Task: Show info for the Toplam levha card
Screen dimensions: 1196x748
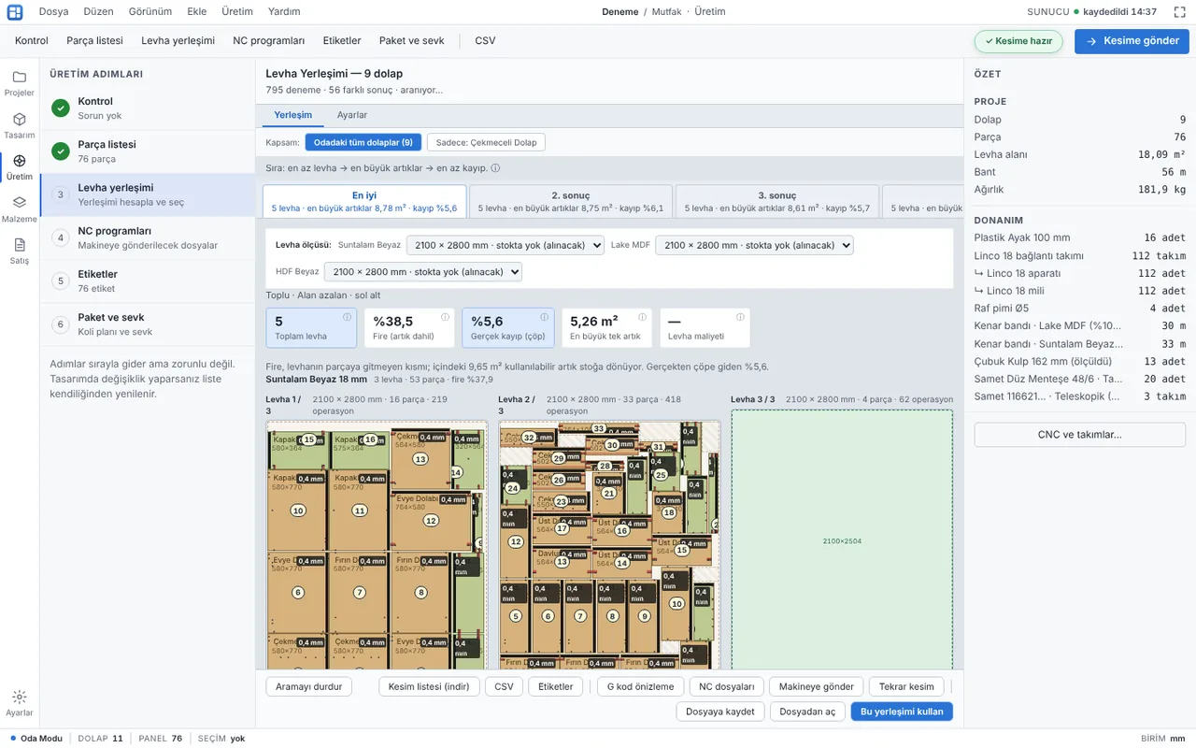Action: pos(347,317)
